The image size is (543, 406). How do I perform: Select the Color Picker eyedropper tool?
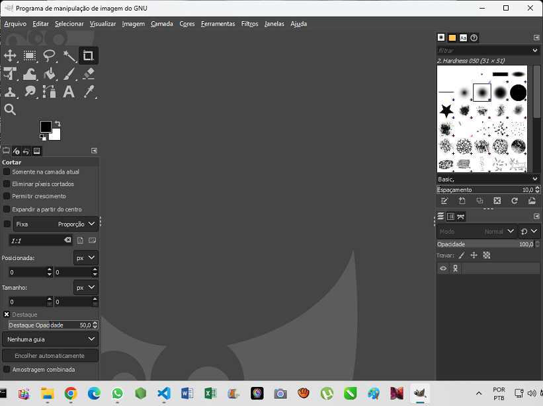tap(89, 92)
